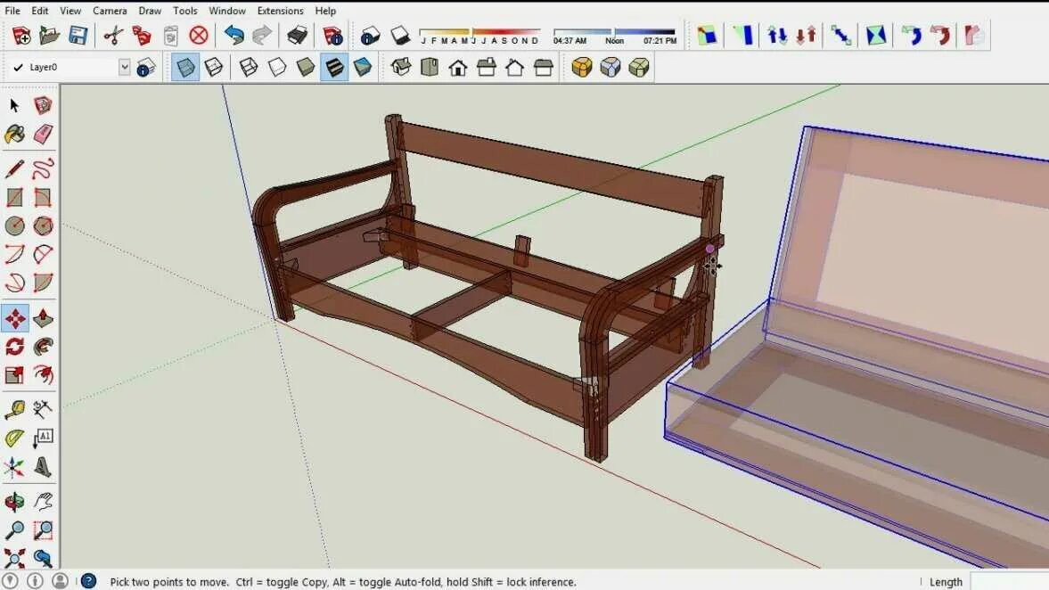Activate the pink Eraser tool
The width and height of the screenshot is (1049, 590).
pyautogui.click(x=43, y=135)
